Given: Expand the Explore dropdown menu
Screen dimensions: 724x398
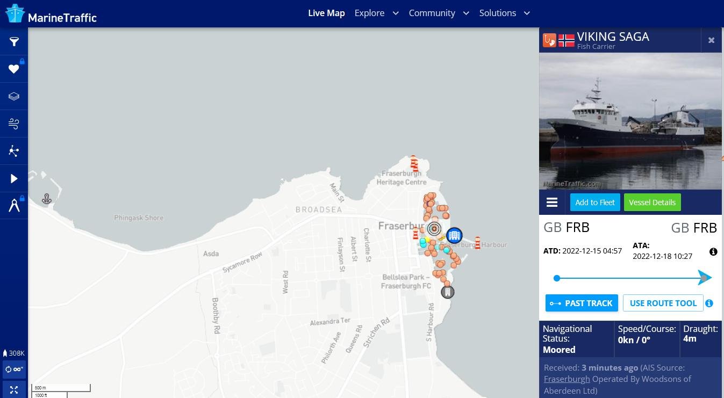Looking at the screenshot, I should [x=376, y=13].
